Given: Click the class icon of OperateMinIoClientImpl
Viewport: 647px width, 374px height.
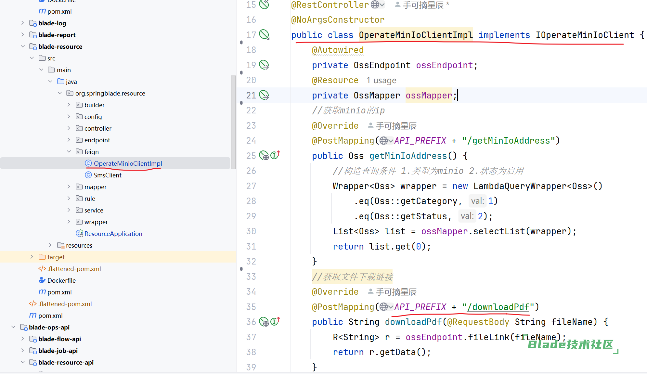Looking at the screenshot, I should (88, 163).
